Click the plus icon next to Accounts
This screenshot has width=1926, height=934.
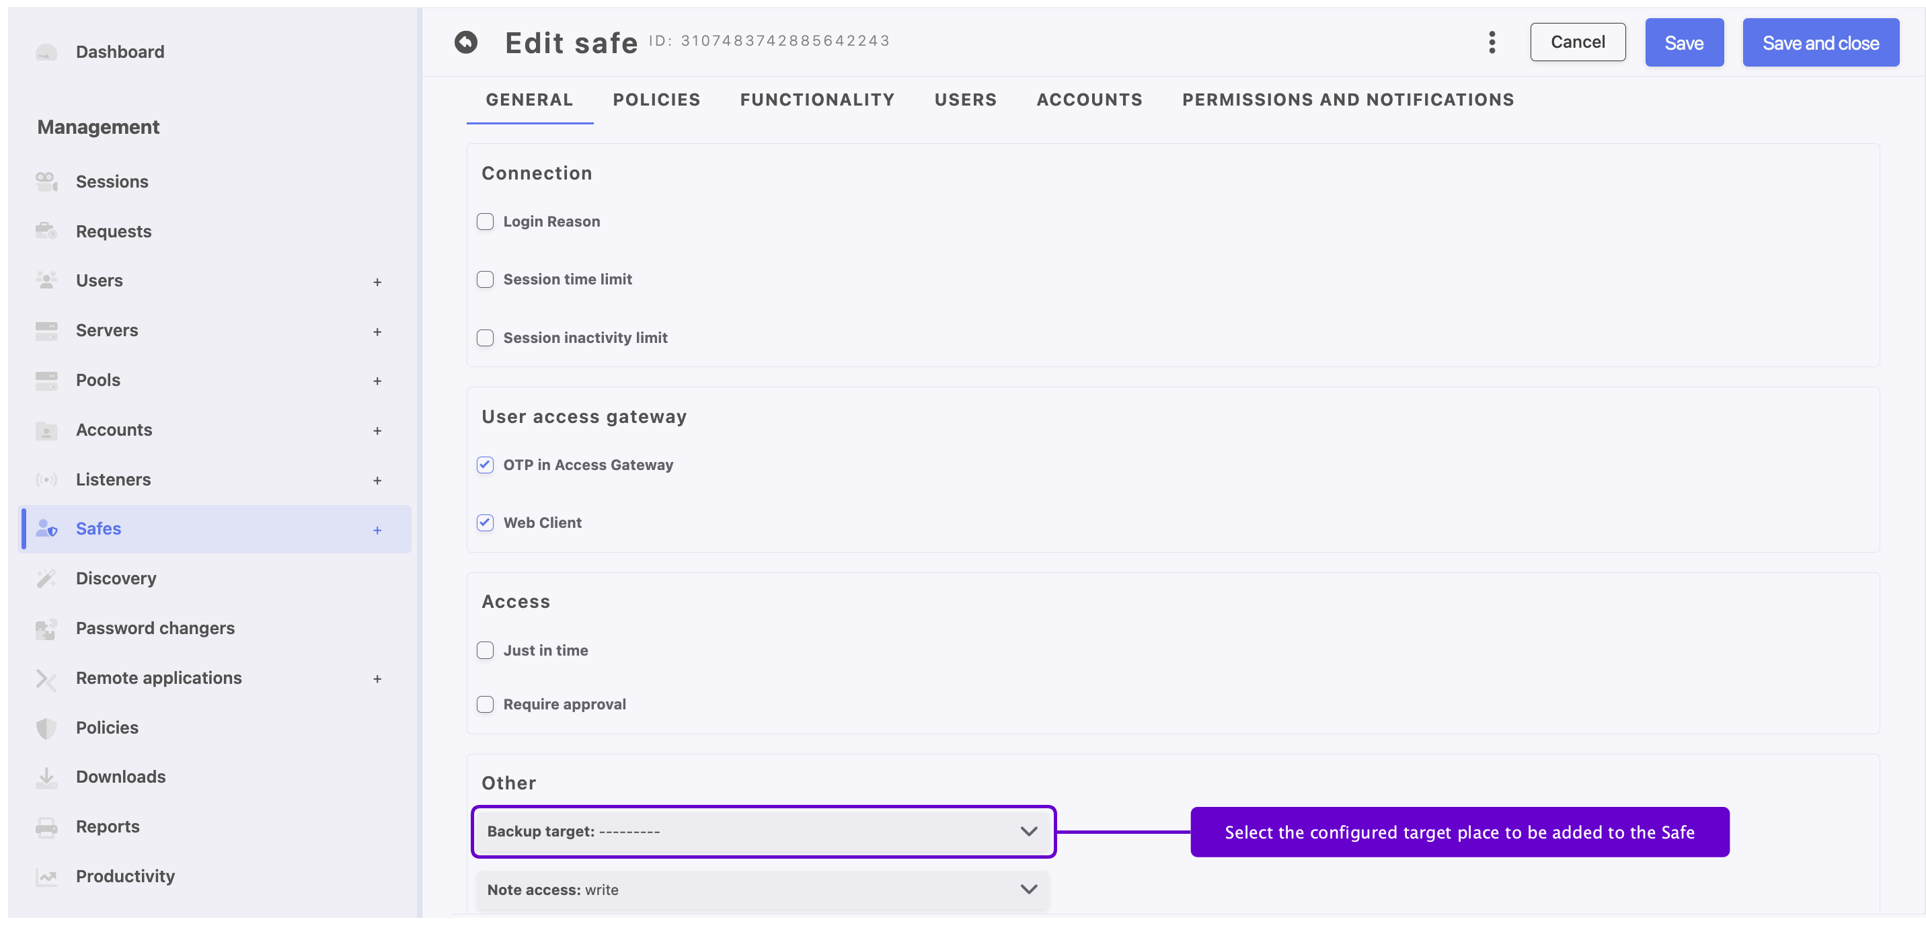pos(377,431)
